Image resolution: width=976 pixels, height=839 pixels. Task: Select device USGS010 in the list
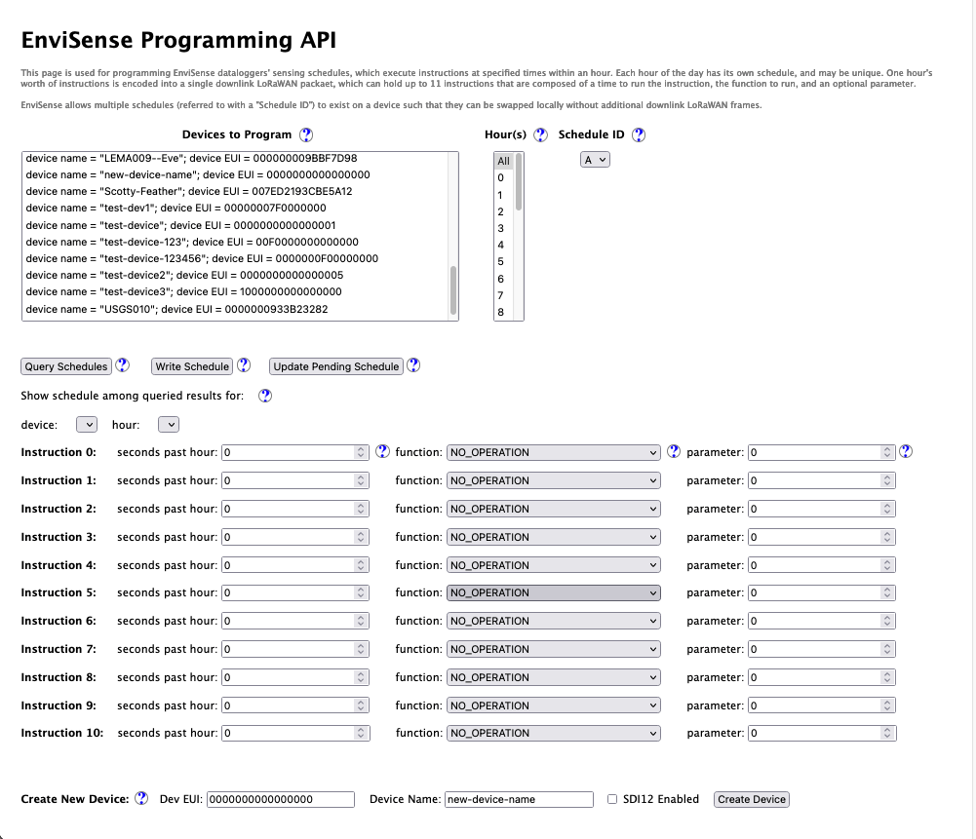coord(235,309)
